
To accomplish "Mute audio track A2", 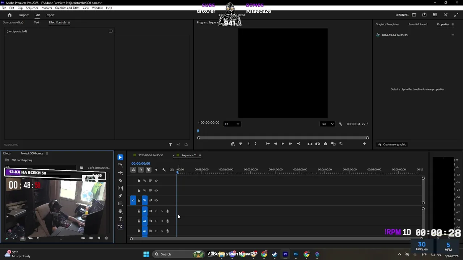I will 156,221.
